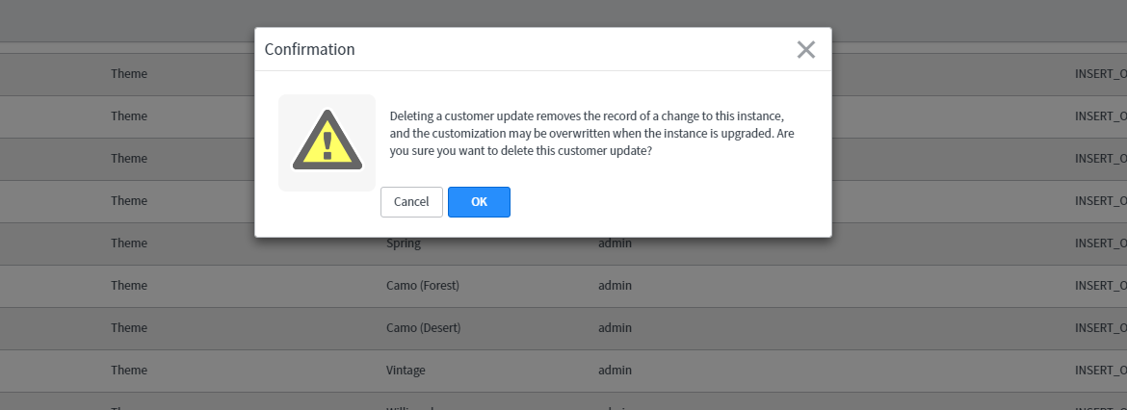Click INSERT_O cell in the Vintage row
Screen dimensions: 1127x410
point(1100,371)
